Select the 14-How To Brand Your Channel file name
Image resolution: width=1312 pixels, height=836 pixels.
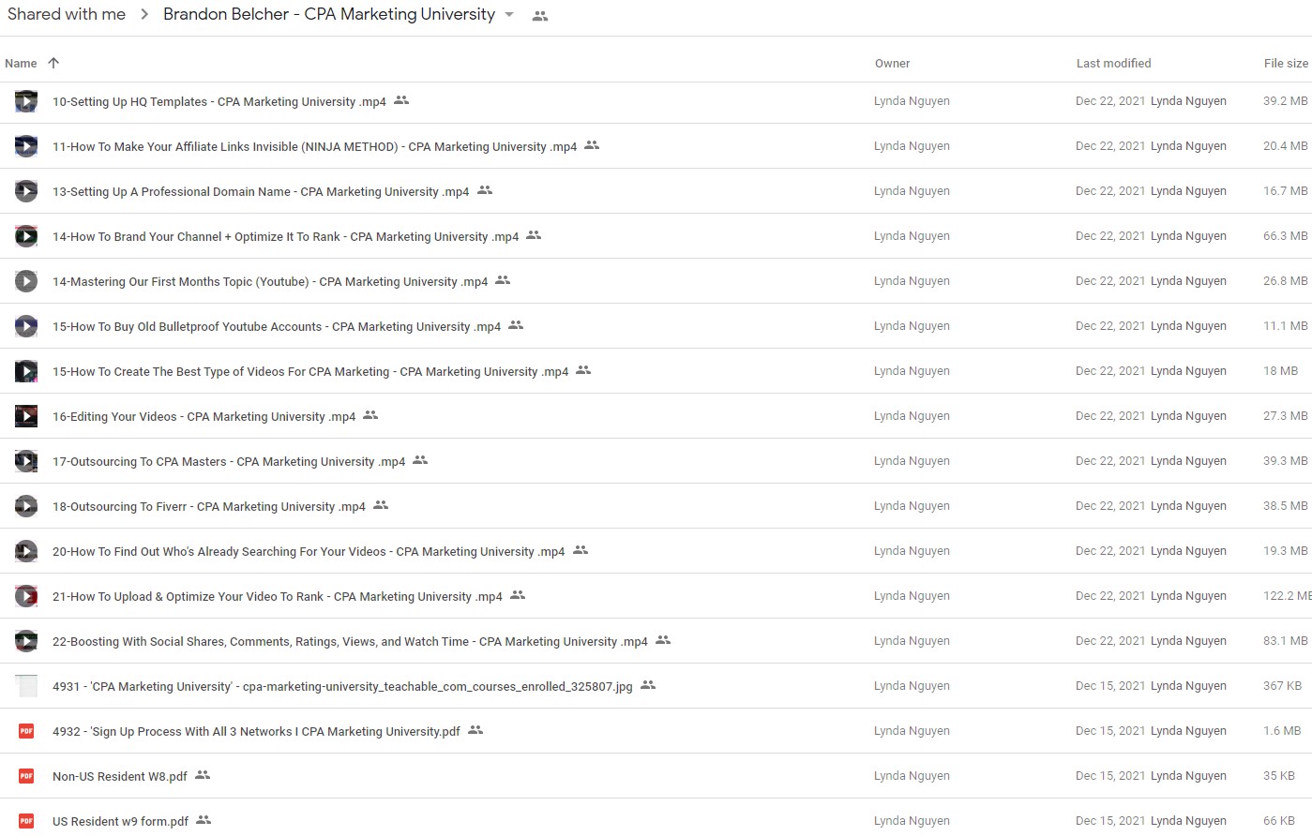[285, 237]
